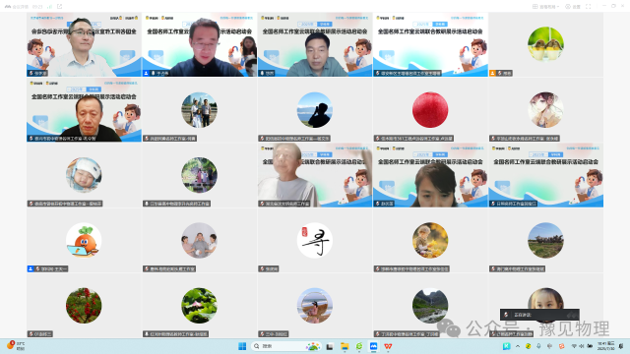Enter full screen mode via the corner-brackets icon
The image size is (630, 354).
589,7
